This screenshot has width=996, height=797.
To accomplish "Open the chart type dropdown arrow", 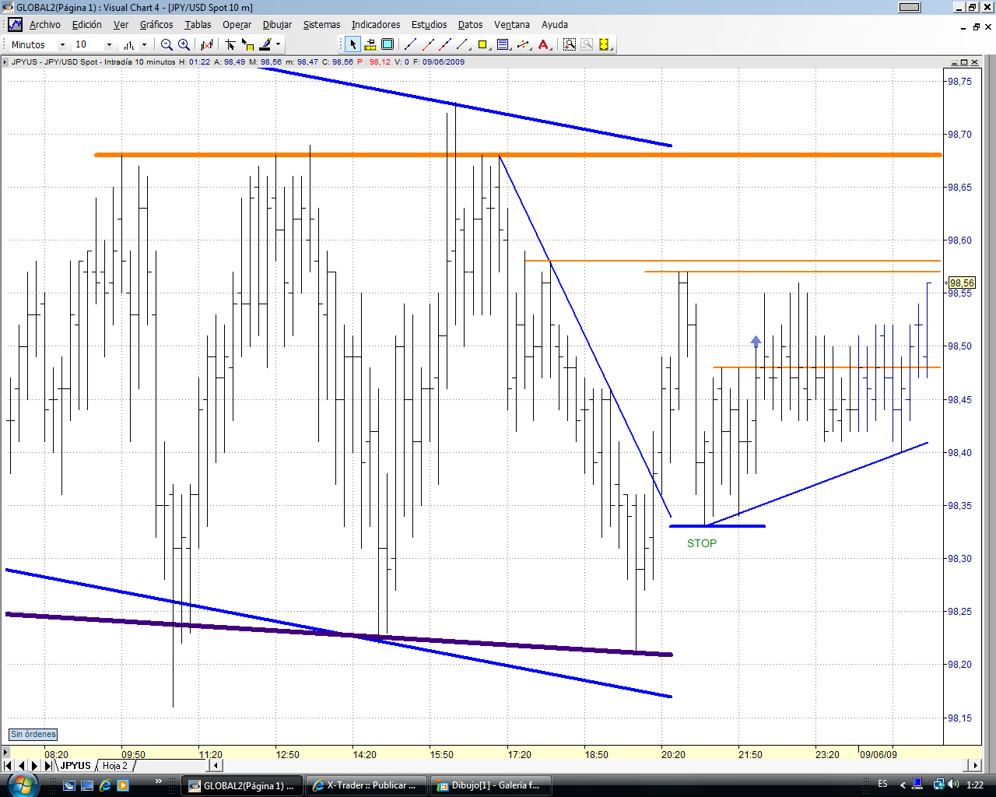I will click(x=145, y=45).
